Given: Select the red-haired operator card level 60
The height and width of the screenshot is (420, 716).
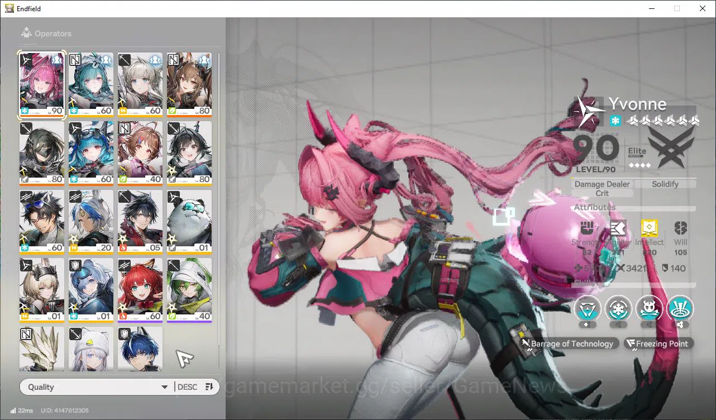Looking at the screenshot, I should (x=140, y=290).
